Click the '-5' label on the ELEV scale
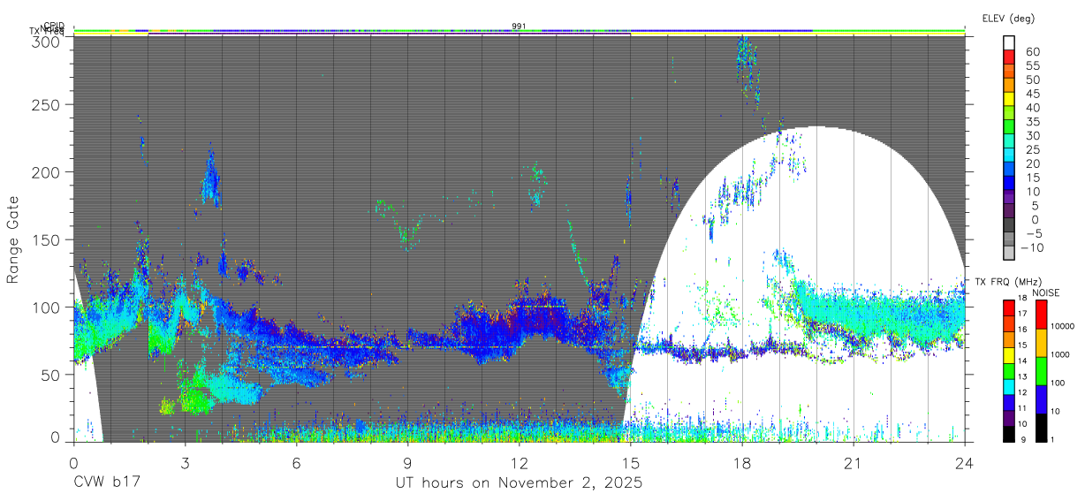Screen dimensions: 1085x501 pos(1032,233)
